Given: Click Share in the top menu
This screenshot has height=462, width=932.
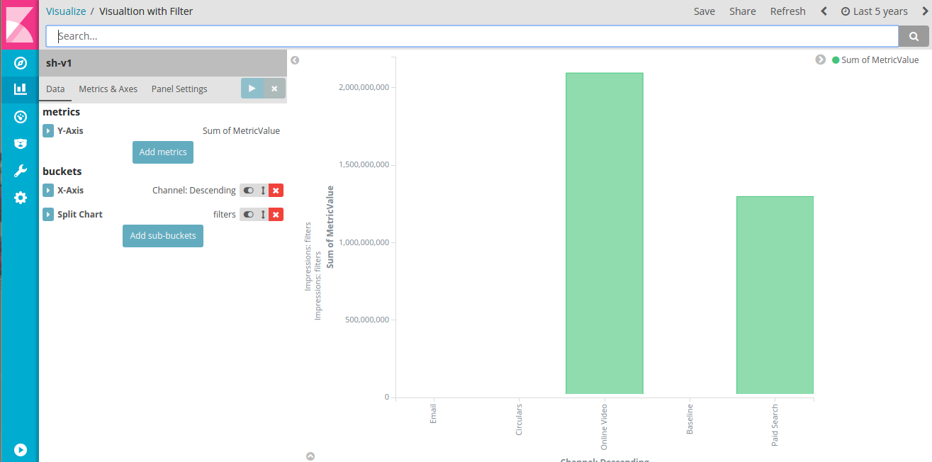Looking at the screenshot, I should coord(743,11).
